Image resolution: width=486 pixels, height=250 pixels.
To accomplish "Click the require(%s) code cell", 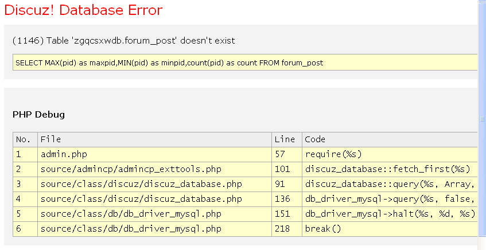I will pyautogui.click(x=333, y=154).
